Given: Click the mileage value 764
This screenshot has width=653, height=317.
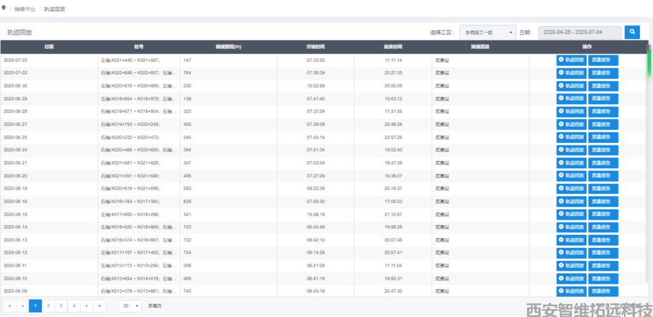Looking at the screenshot, I should (x=187, y=73).
